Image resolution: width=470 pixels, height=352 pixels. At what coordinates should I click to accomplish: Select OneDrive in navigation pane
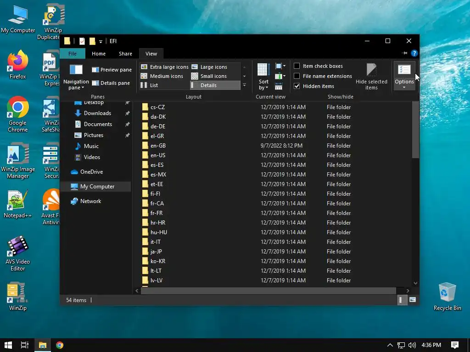(91, 172)
